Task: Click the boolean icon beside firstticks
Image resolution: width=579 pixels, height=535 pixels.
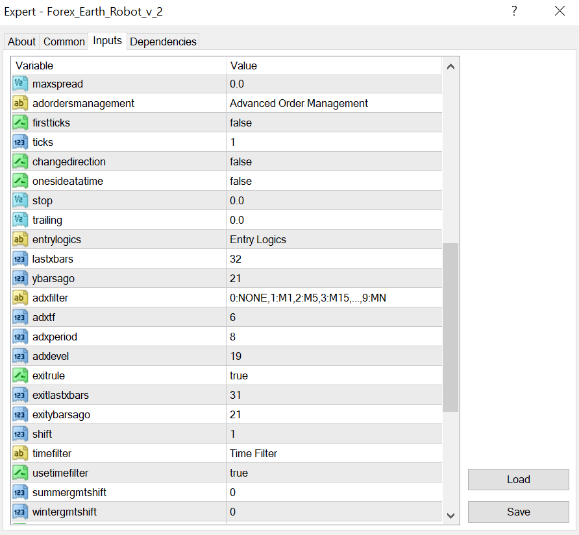Action: coord(20,123)
